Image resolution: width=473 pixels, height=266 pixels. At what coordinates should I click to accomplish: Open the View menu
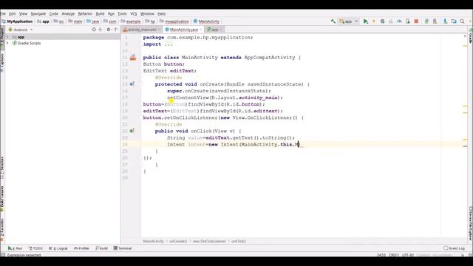pos(23,13)
